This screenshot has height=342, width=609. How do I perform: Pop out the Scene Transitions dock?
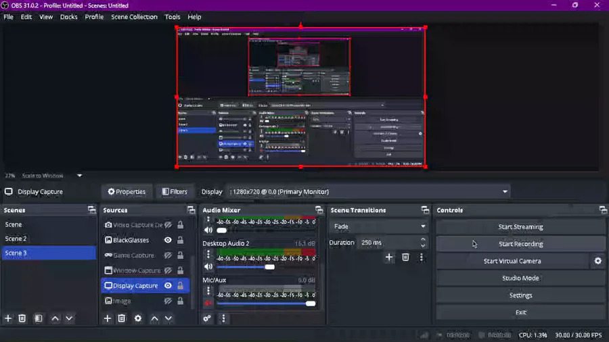(425, 210)
